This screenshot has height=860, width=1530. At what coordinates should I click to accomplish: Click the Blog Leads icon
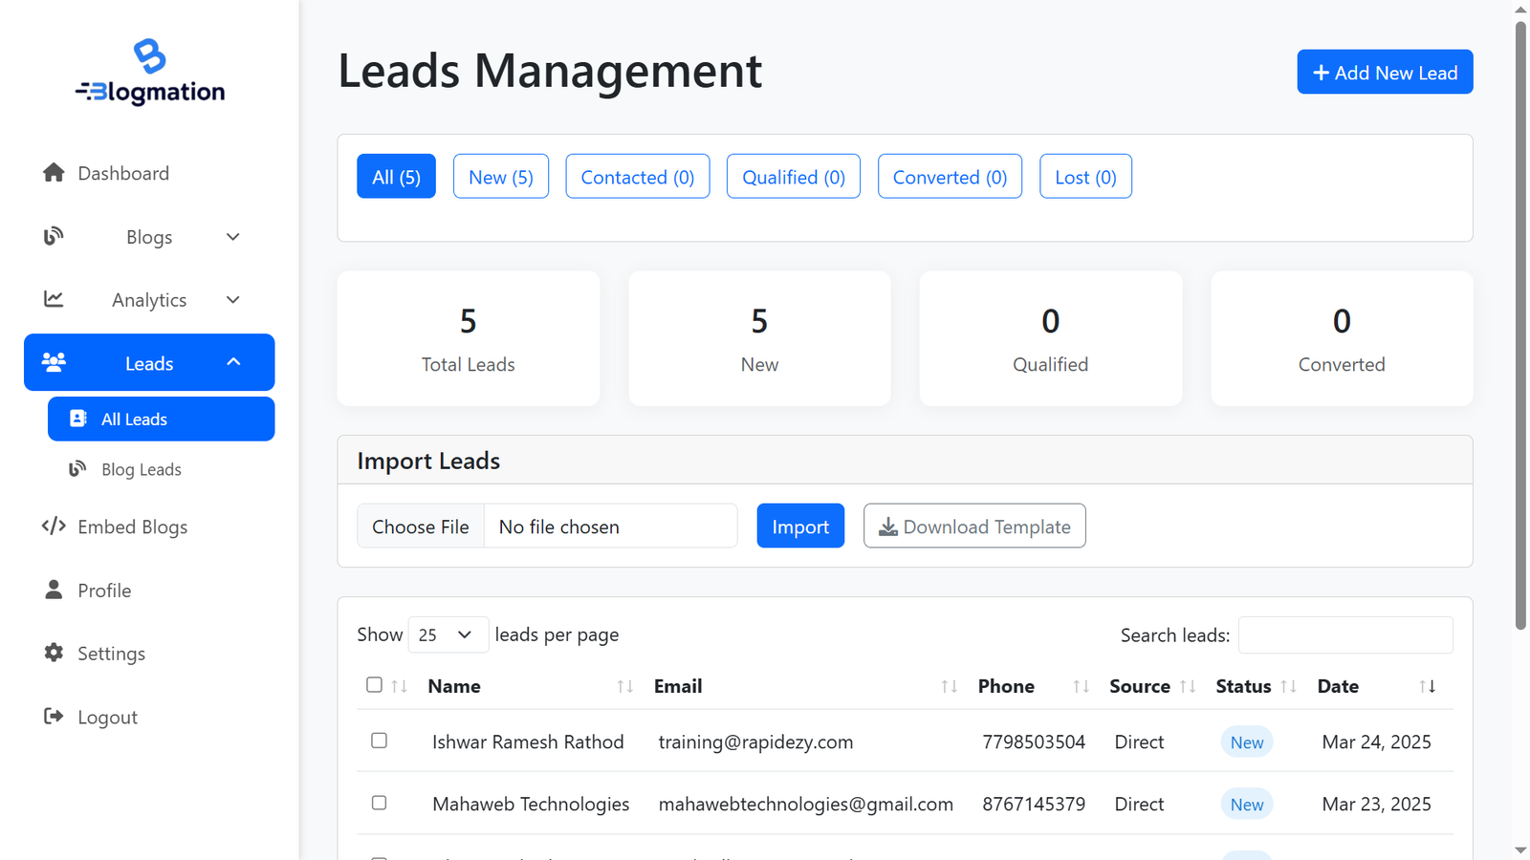[77, 469]
